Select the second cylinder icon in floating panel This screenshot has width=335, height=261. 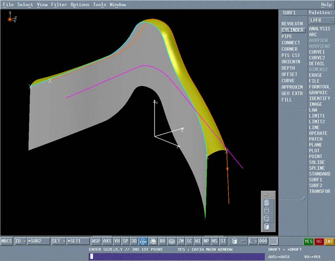[x=268, y=210]
